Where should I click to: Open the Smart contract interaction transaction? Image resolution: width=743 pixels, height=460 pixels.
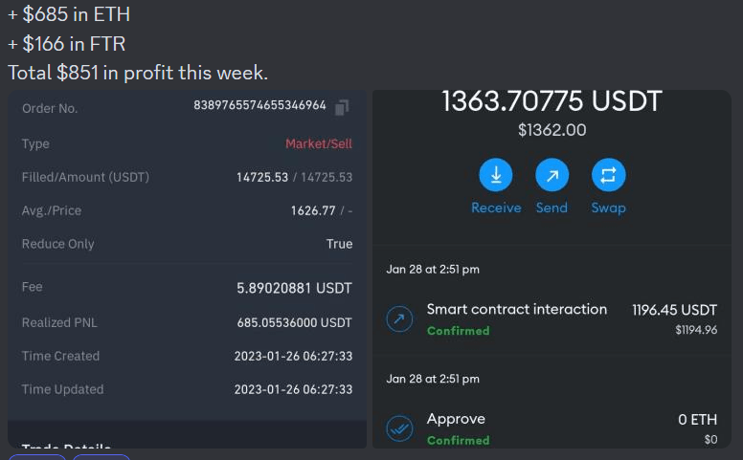tap(552, 319)
